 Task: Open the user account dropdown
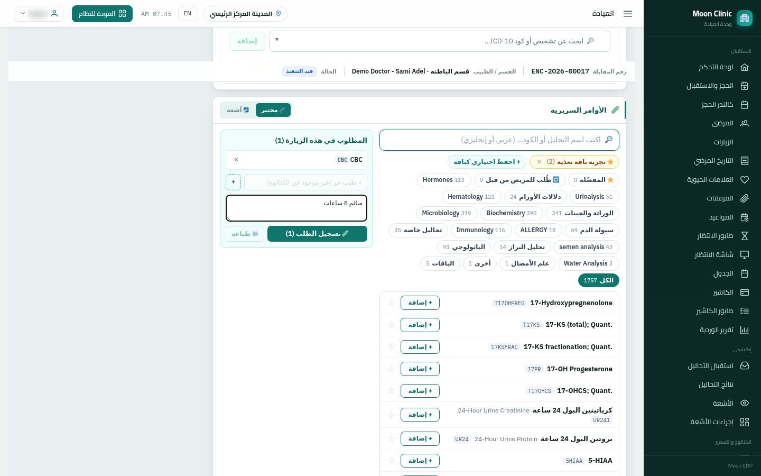39,14
